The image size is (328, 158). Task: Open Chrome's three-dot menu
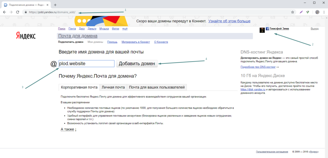[x=324, y=12]
